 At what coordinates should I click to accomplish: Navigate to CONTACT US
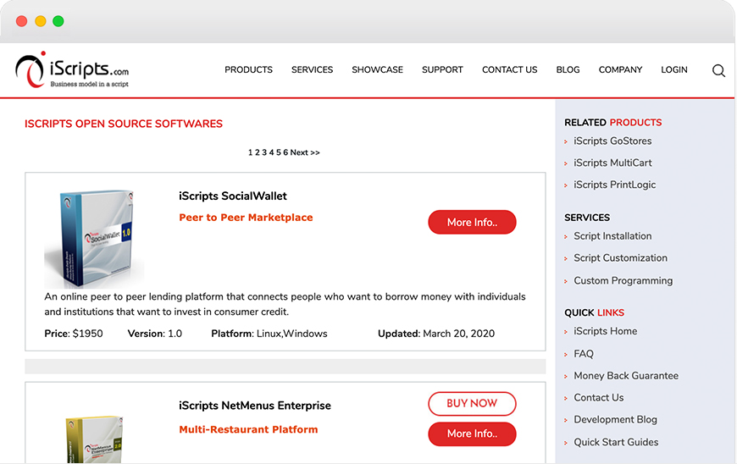point(509,70)
